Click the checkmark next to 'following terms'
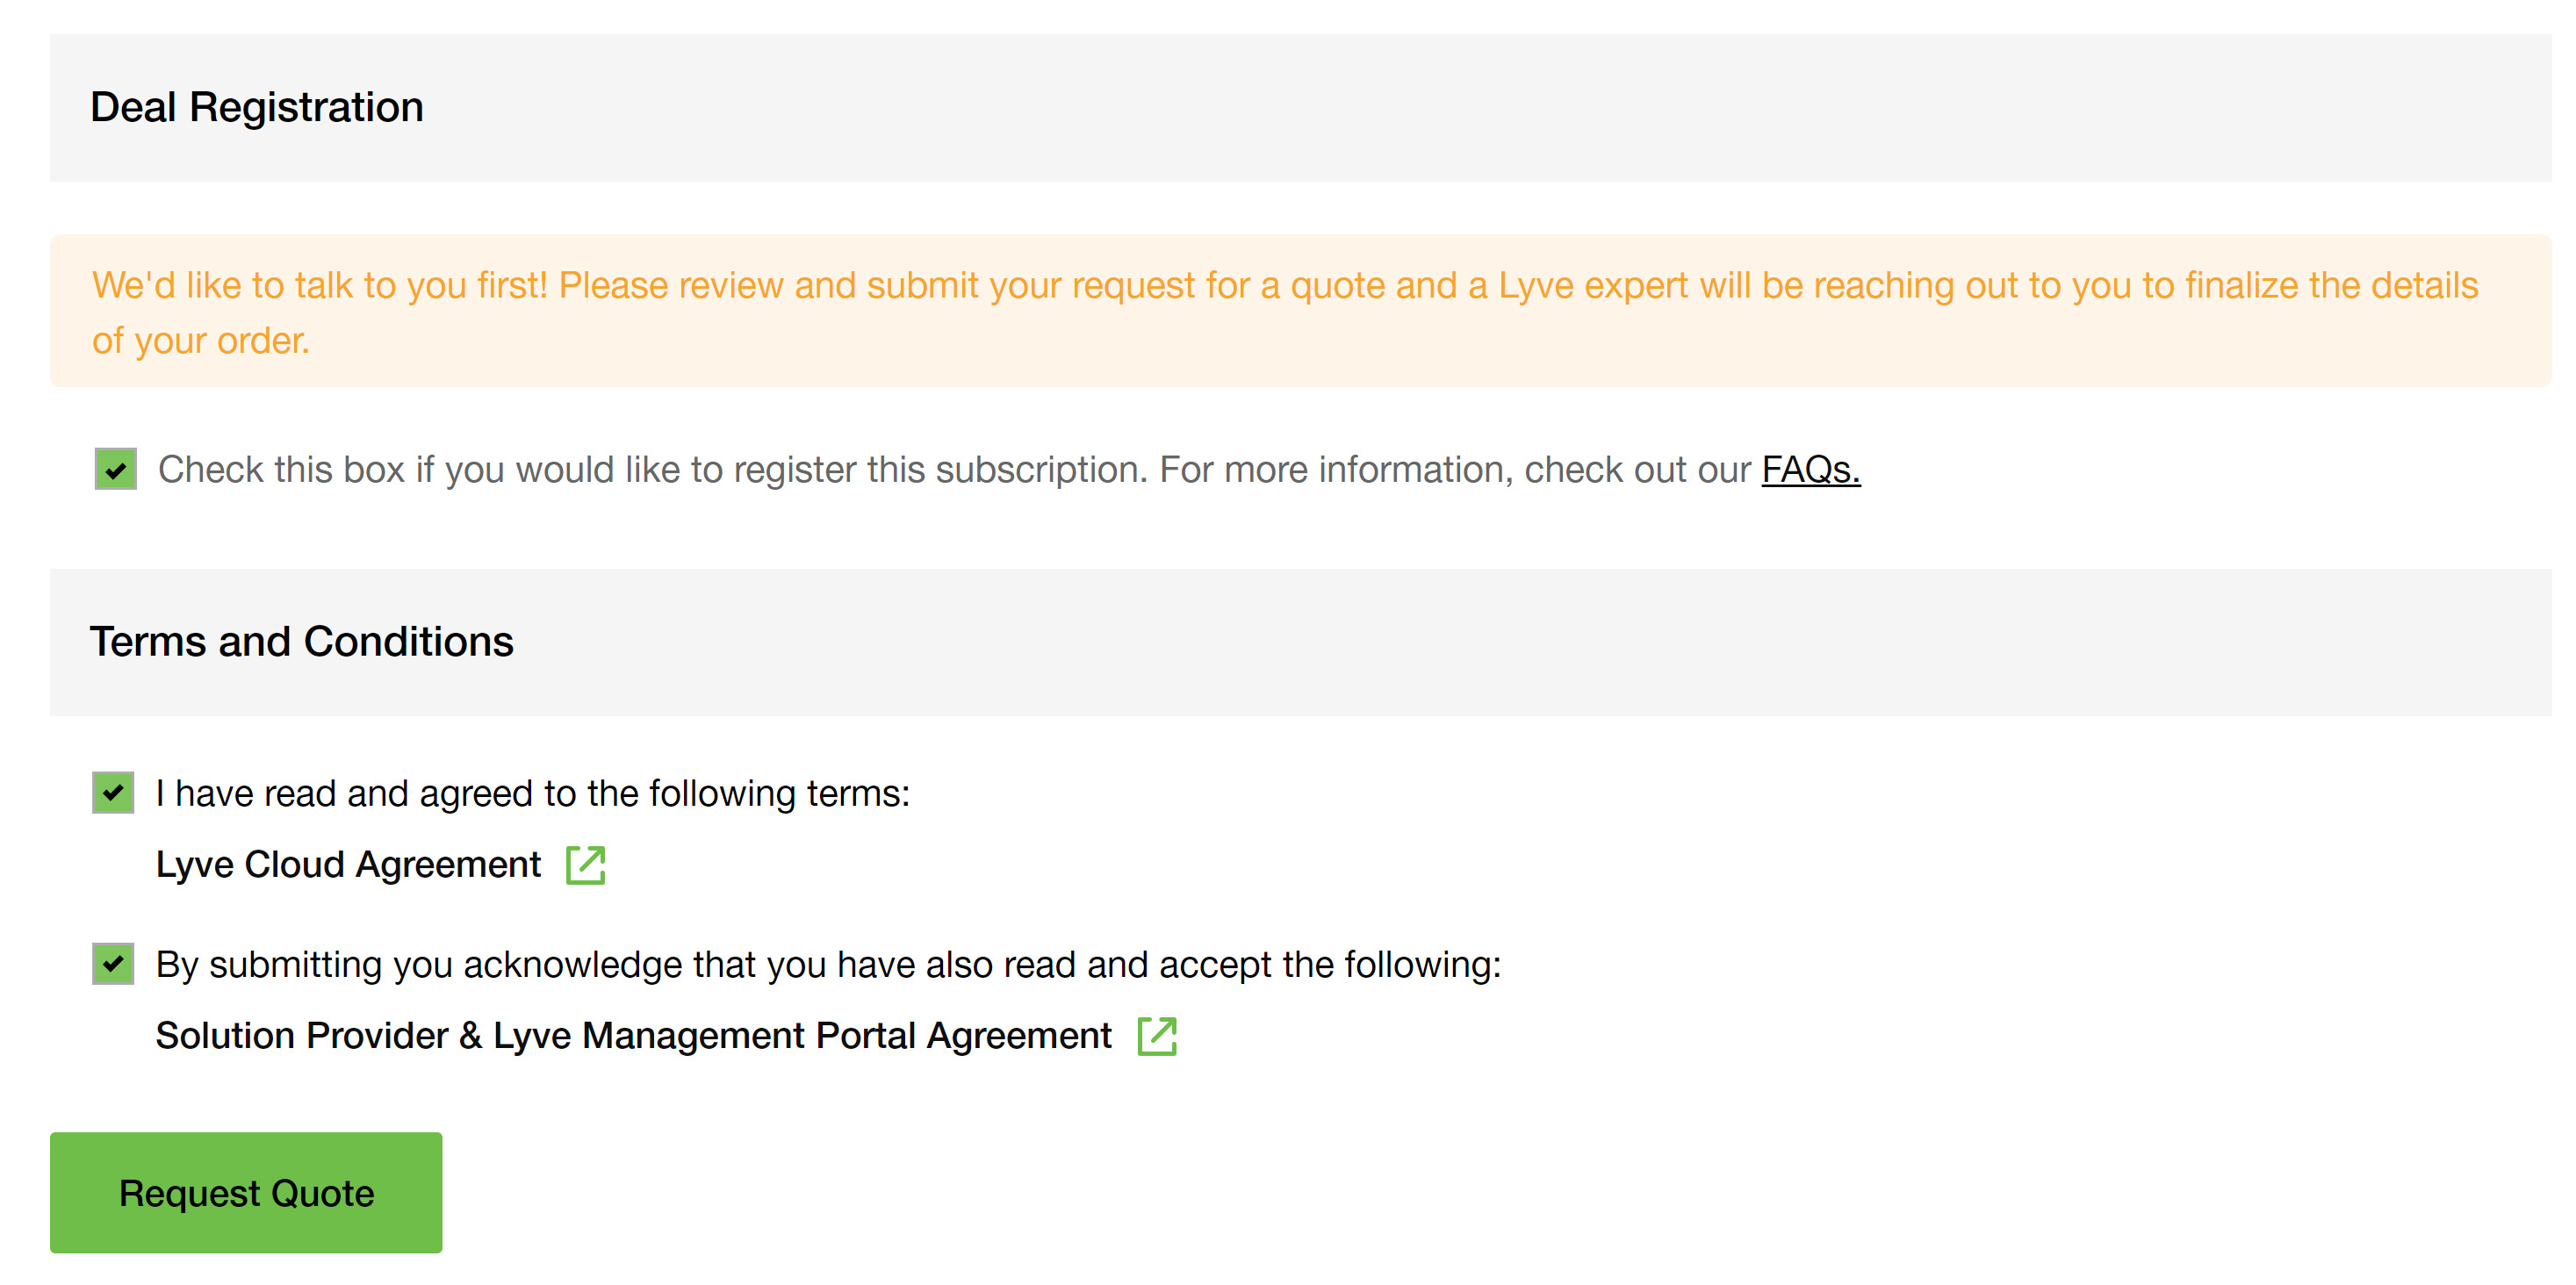This screenshot has height=1285, width=2576. [x=113, y=794]
